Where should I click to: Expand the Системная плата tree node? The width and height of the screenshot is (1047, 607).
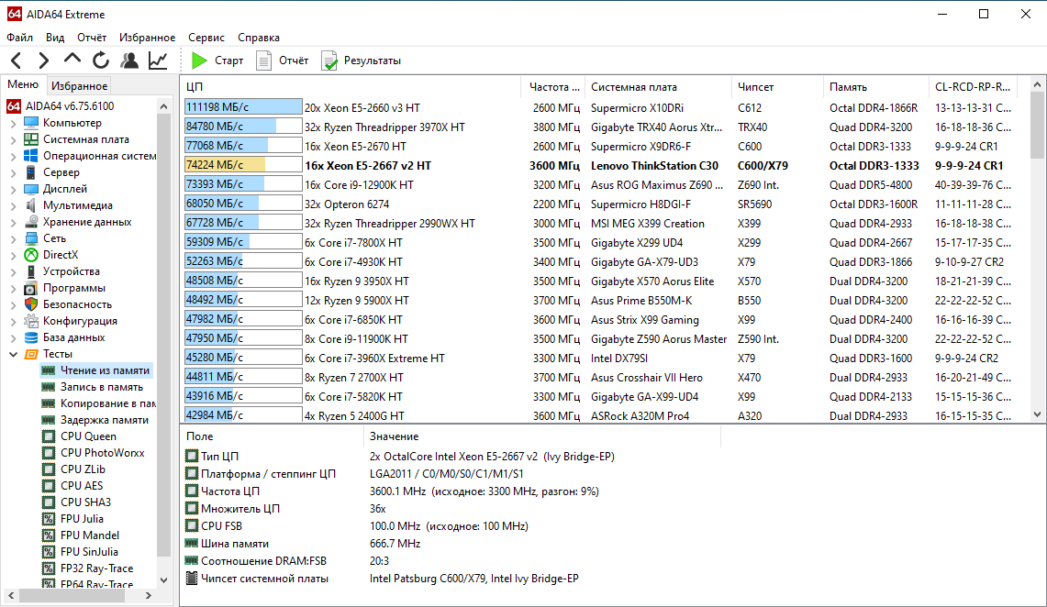(14, 139)
